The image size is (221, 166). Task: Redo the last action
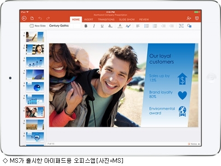point(48,18)
